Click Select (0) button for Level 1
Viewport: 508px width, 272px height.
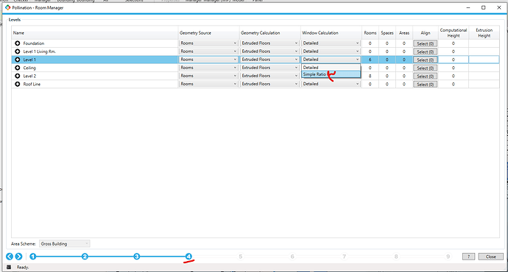coord(425,60)
